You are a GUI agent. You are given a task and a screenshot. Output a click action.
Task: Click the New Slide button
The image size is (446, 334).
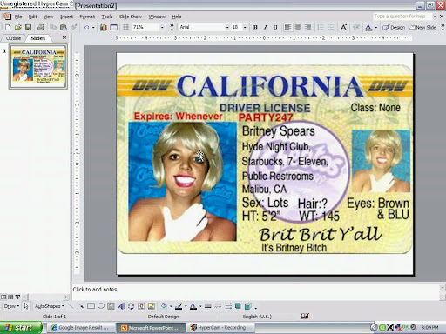point(422,27)
